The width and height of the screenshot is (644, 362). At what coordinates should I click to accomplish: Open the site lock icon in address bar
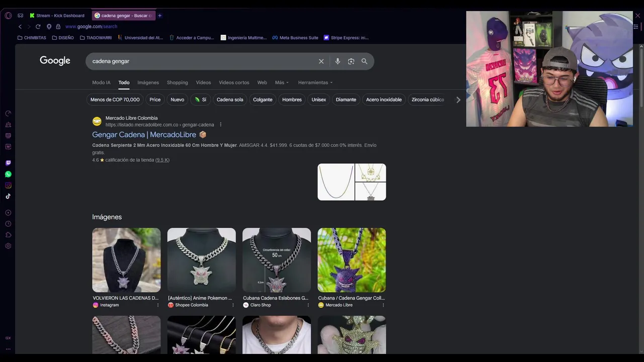coord(58,27)
